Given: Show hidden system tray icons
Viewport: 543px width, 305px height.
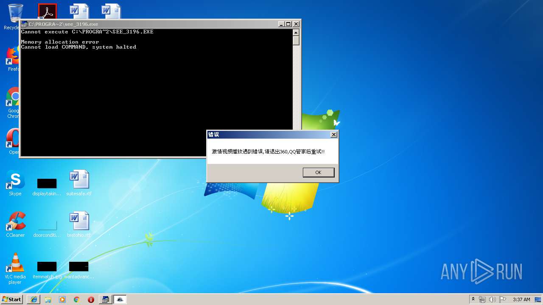Looking at the screenshot, I should 473,299.
